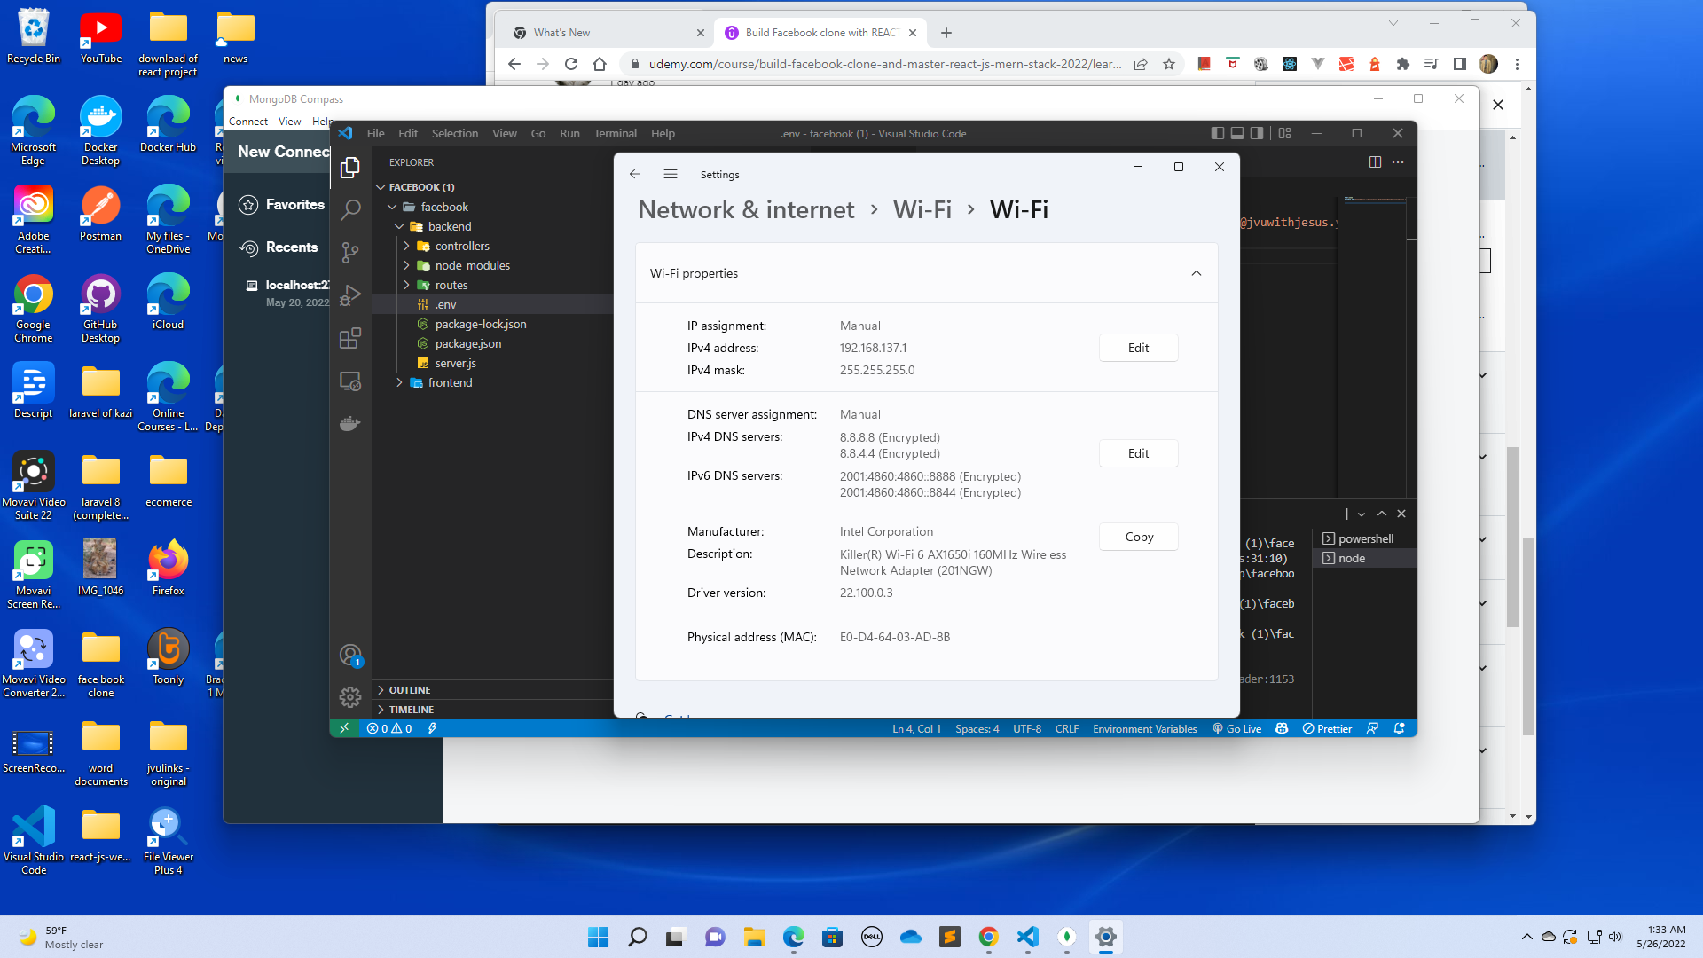Click Go Live in VS Code status bar
Image resolution: width=1703 pixels, height=958 pixels.
1236,728
